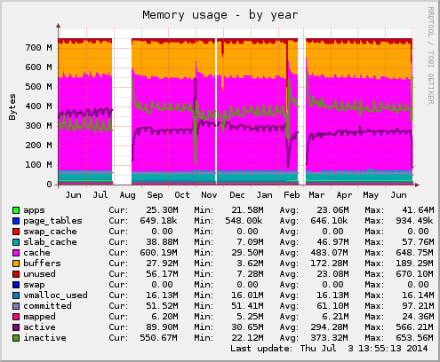Image resolution: width=440 pixels, height=362 pixels.
Task: Click the 'mapped' legend name
Action: pyautogui.click(x=39, y=317)
